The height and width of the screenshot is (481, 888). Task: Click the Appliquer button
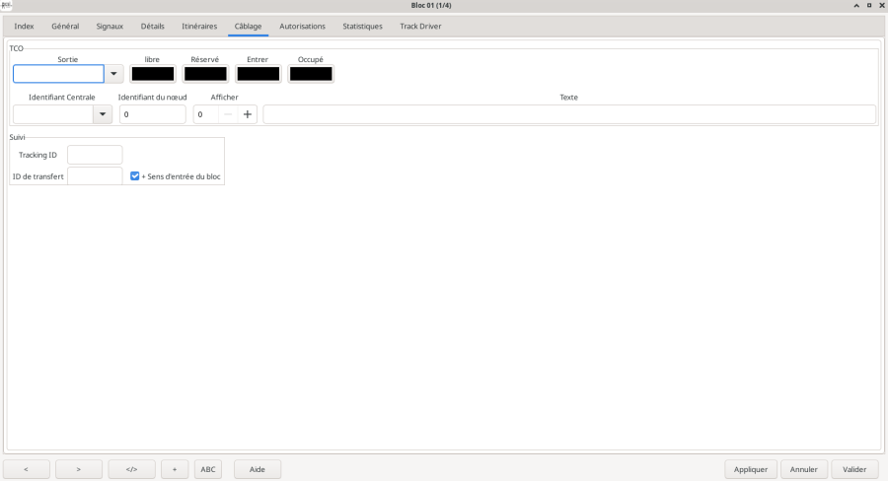[751, 469]
